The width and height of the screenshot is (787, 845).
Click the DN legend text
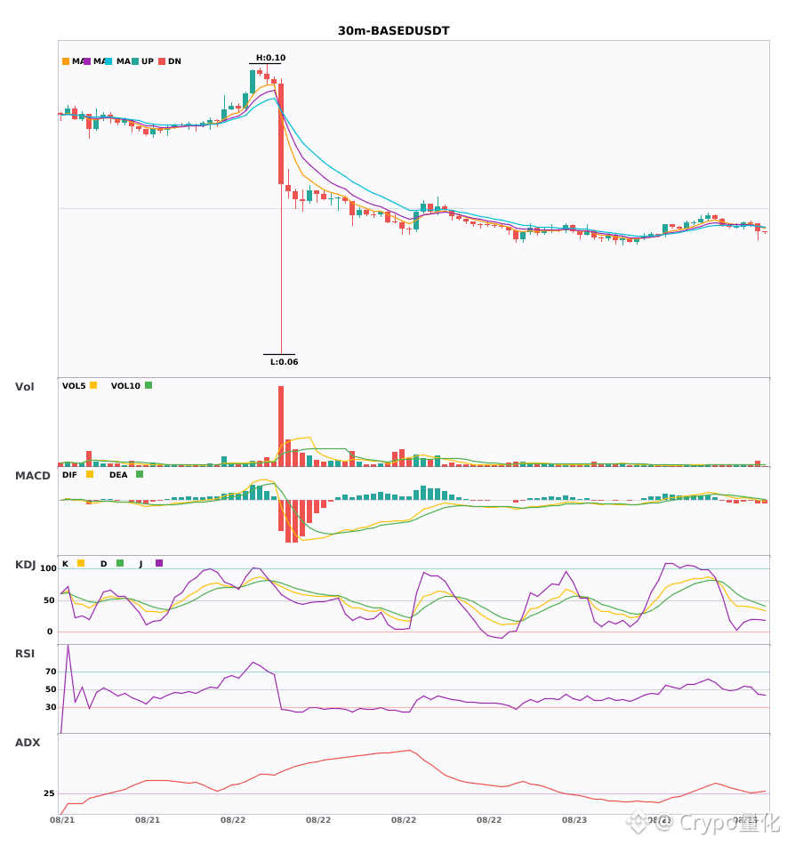click(174, 61)
